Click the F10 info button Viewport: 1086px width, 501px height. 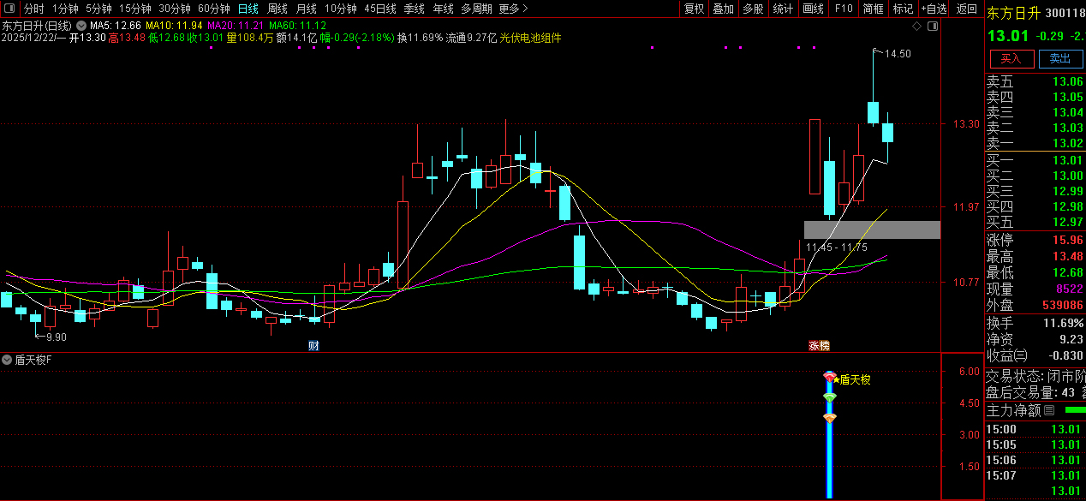tap(844, 9)
